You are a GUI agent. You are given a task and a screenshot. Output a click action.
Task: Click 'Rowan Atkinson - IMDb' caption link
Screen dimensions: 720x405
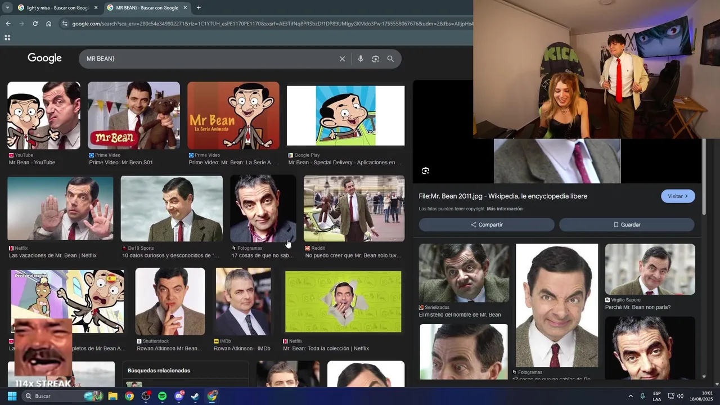pos(242,349)
